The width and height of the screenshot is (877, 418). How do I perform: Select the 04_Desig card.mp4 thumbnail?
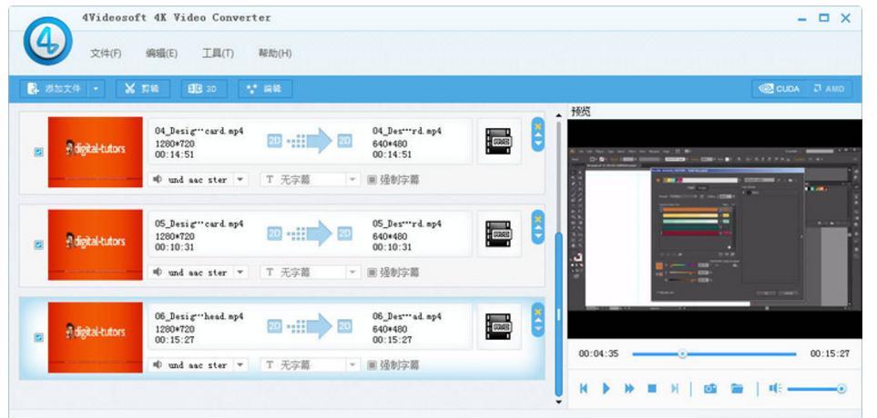pyautogui.click(x=95, y=152)
